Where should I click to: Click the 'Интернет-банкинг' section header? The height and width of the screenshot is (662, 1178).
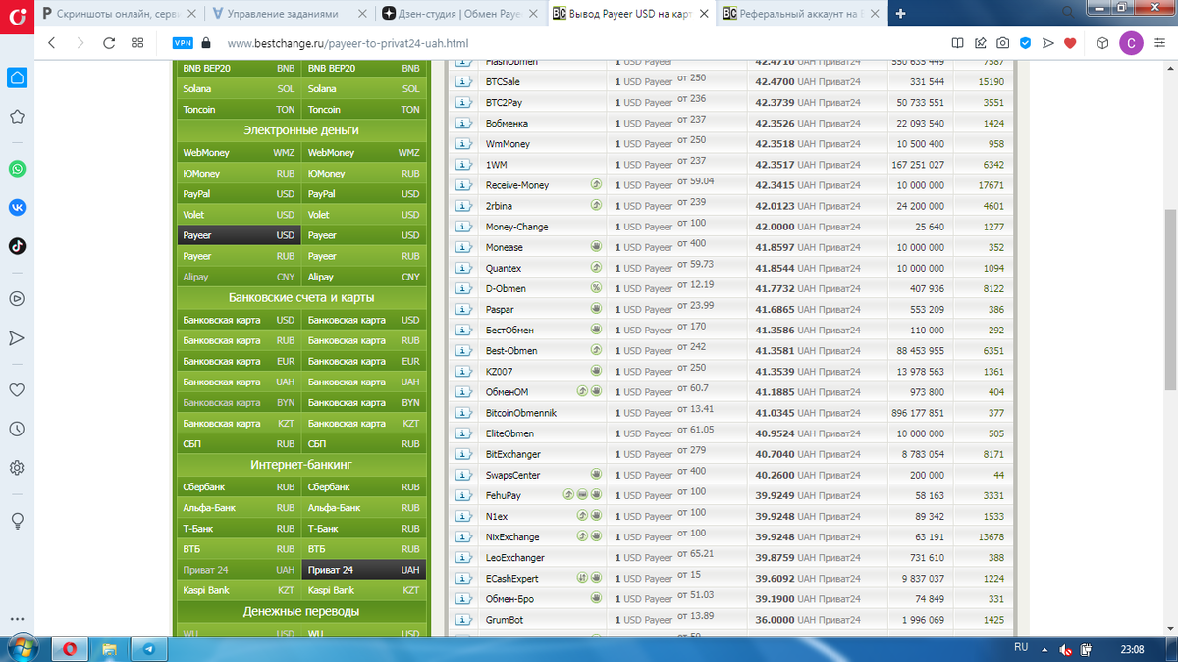[x=301, y=464]
